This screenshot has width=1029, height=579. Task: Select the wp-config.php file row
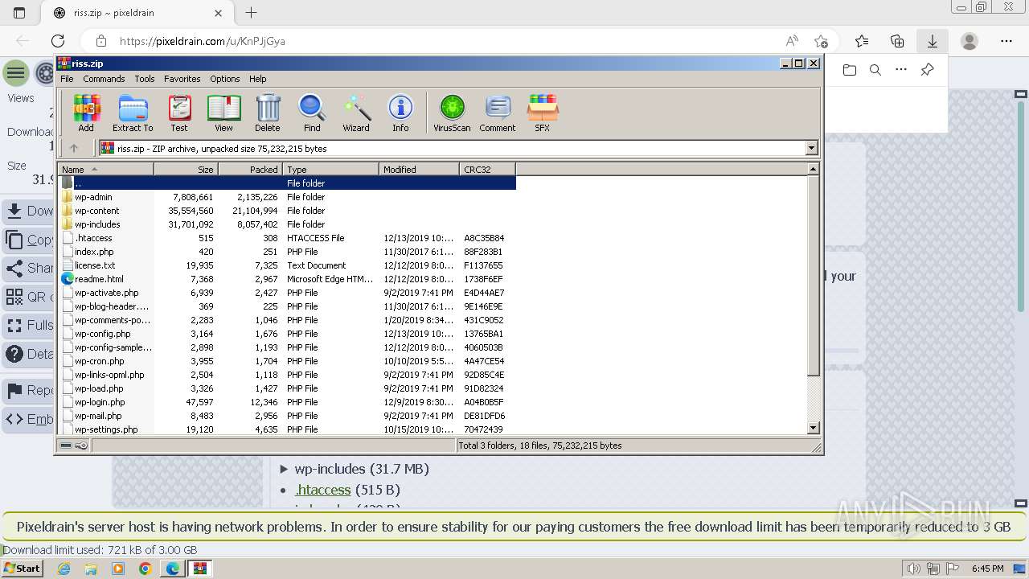[286, 334]
